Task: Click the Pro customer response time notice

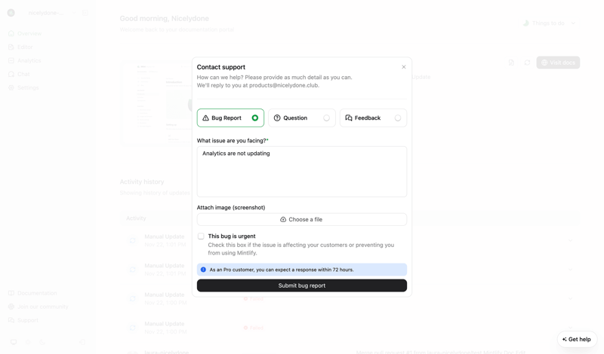Action: pyautogui.click(x=301, y=270)
